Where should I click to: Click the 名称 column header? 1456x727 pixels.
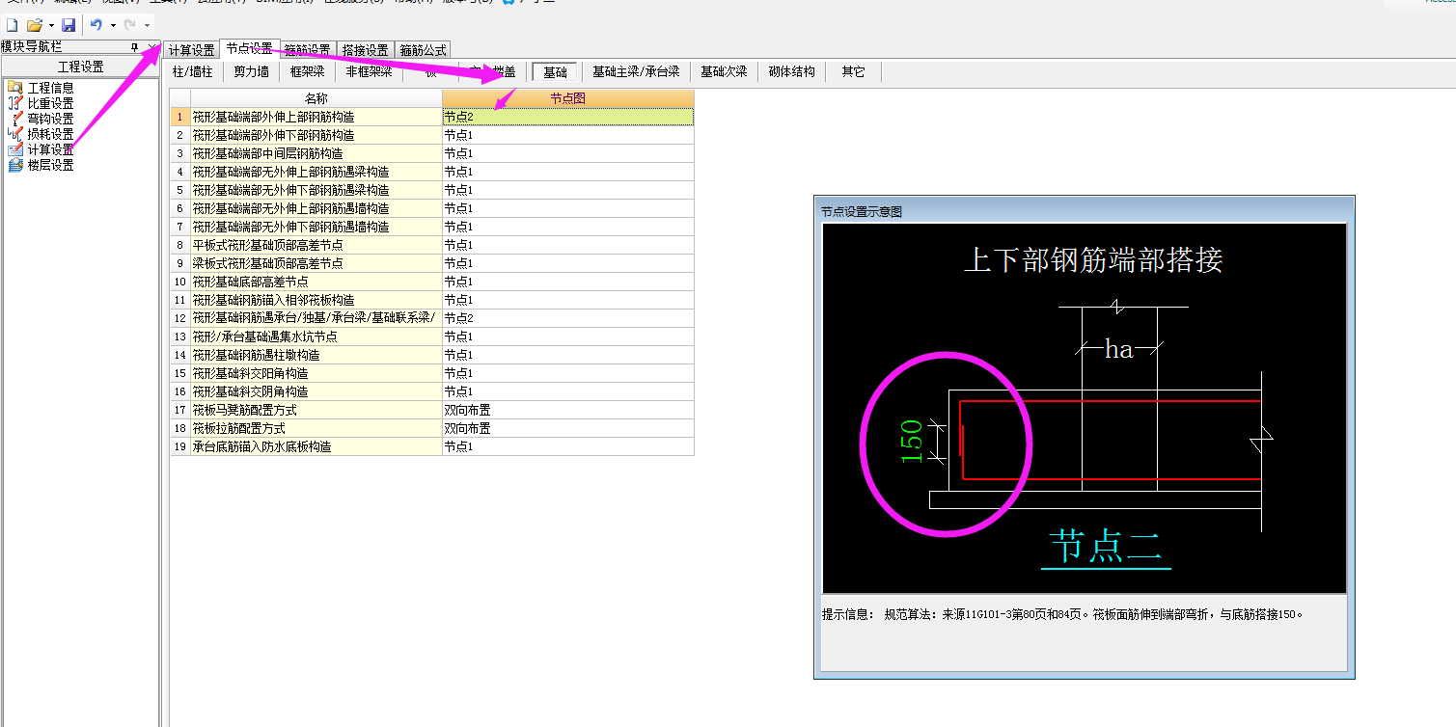pyautogui.click(x=316, y=98)
